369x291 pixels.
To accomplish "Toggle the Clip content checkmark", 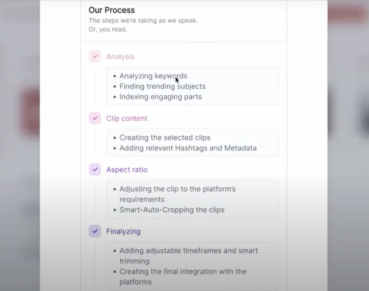I will [95, 118].
